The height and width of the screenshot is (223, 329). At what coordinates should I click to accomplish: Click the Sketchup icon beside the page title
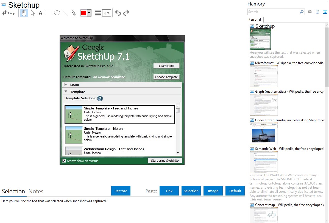coord(3,5)
